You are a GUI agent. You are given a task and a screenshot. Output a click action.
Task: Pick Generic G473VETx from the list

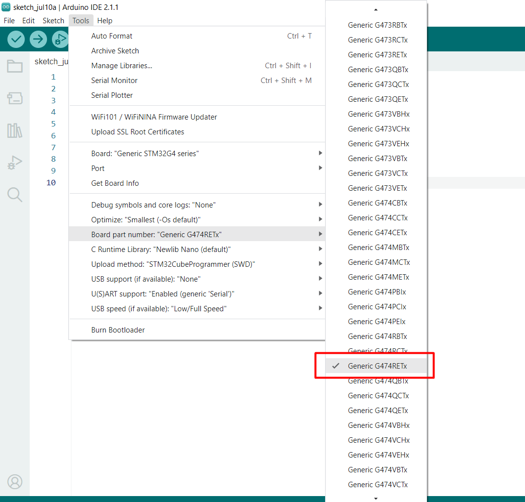click(x=377, y=188)
